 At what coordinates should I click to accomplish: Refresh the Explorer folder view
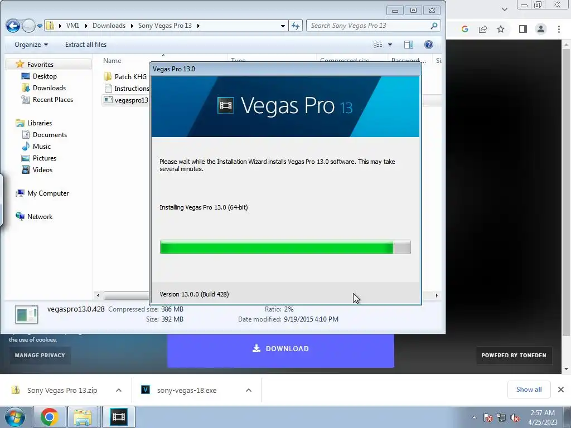coord(296,26)
